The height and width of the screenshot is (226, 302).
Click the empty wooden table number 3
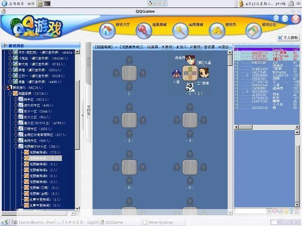129,121
